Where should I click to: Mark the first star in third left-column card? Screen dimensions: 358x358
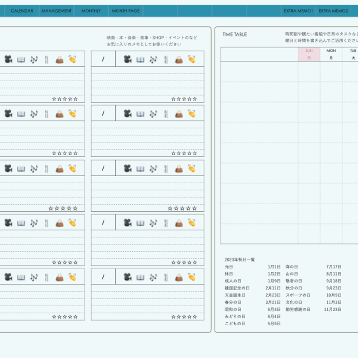(51, 208)
